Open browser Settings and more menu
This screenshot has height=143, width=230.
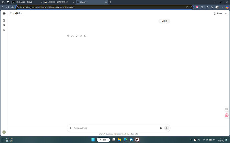coord(222,7)
